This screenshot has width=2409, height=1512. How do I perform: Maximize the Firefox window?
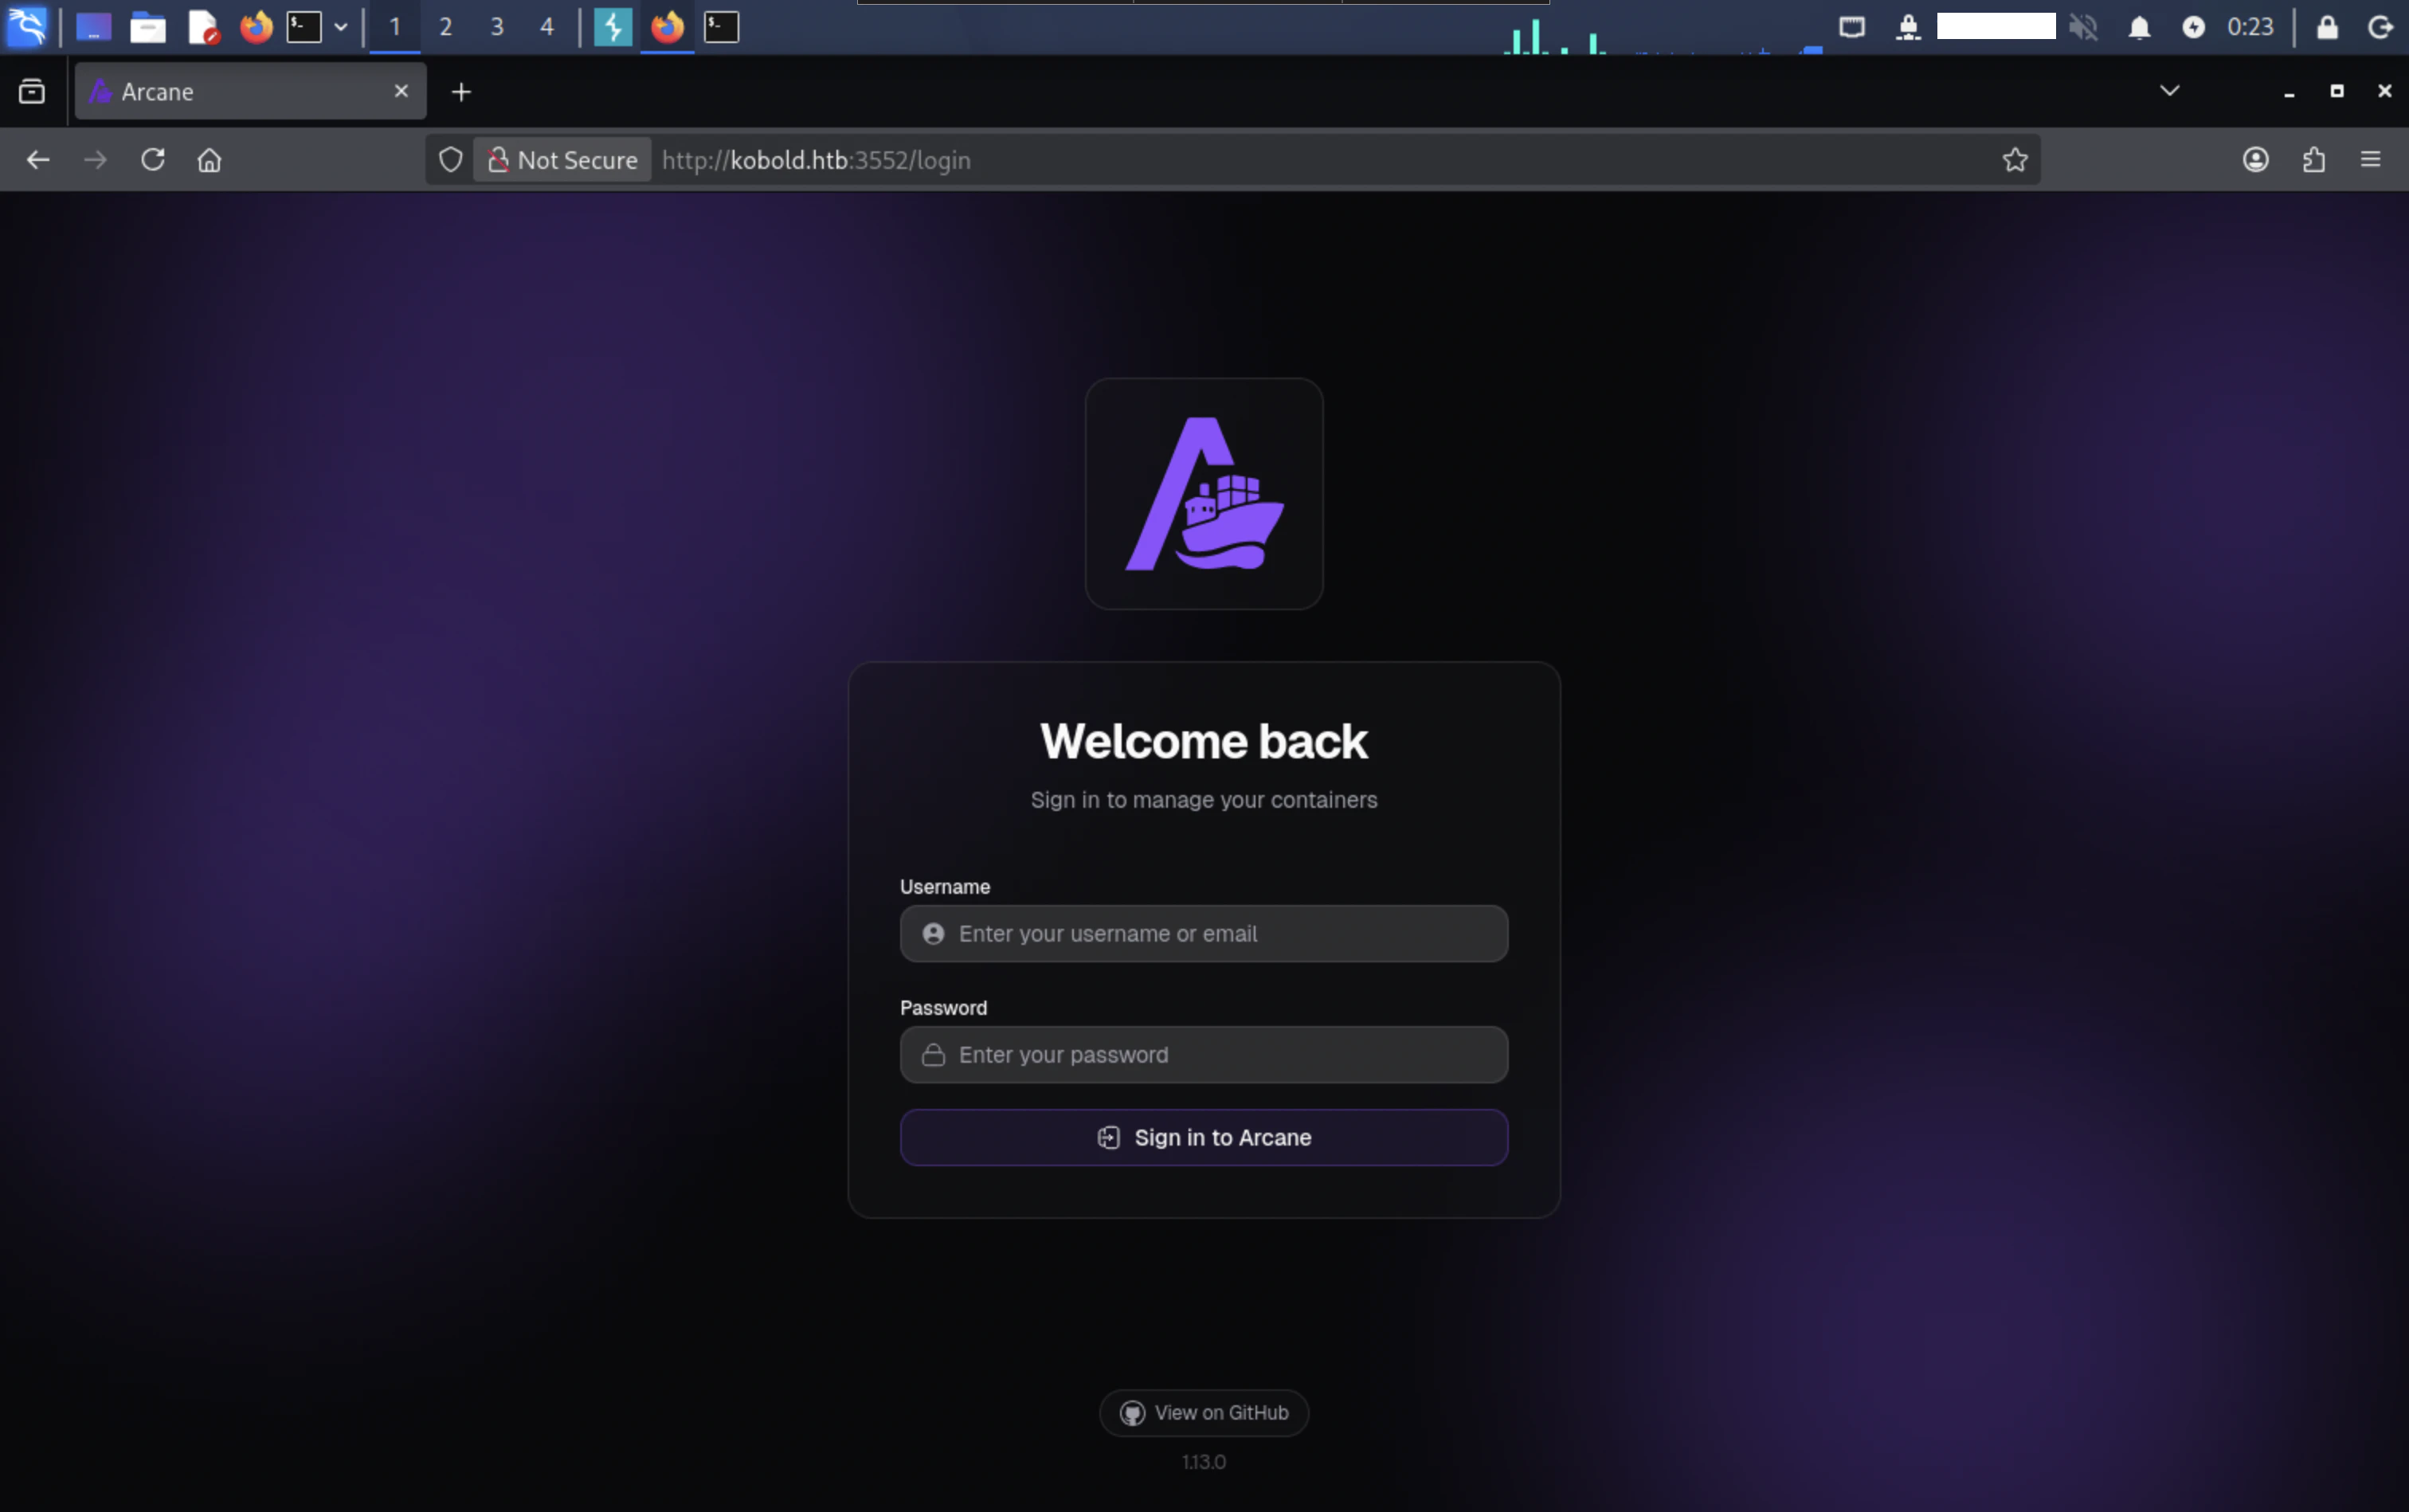[2337, 91]
